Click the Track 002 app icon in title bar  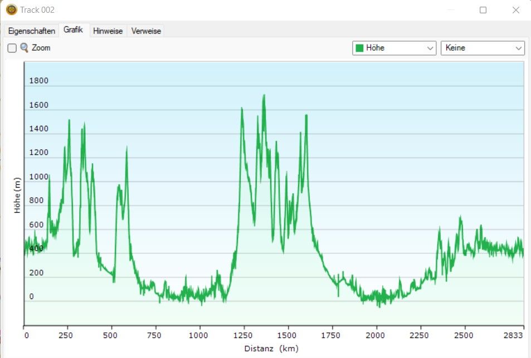tap(11, 10)
